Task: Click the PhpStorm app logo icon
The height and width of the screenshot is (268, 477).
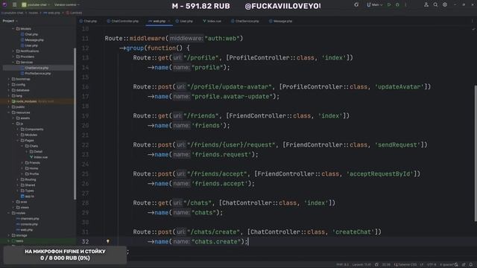Action: (4, 5)
